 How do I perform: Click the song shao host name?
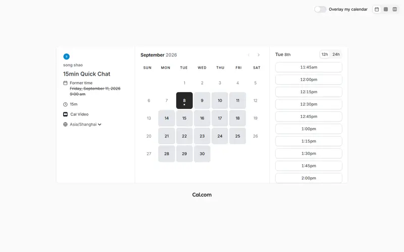coord(73,65)
